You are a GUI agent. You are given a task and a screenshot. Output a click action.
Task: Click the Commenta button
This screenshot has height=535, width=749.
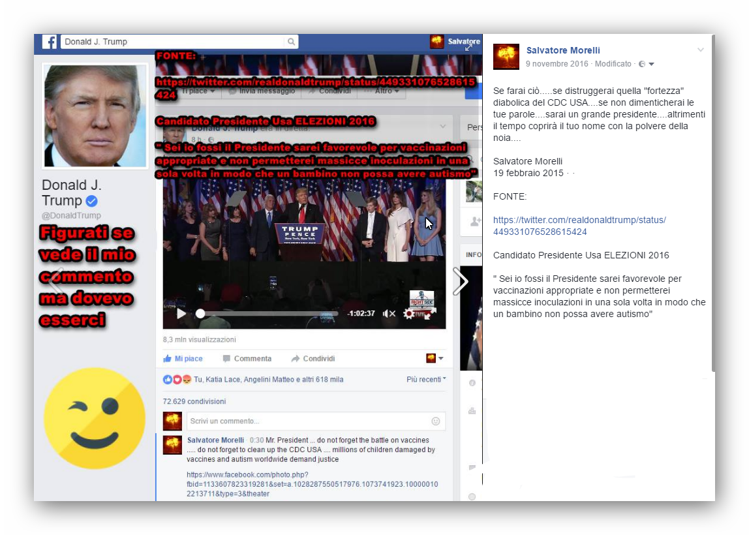click(247, 358)
